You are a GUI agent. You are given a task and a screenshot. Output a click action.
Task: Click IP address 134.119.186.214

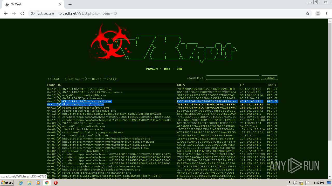(x=252, y=129)
